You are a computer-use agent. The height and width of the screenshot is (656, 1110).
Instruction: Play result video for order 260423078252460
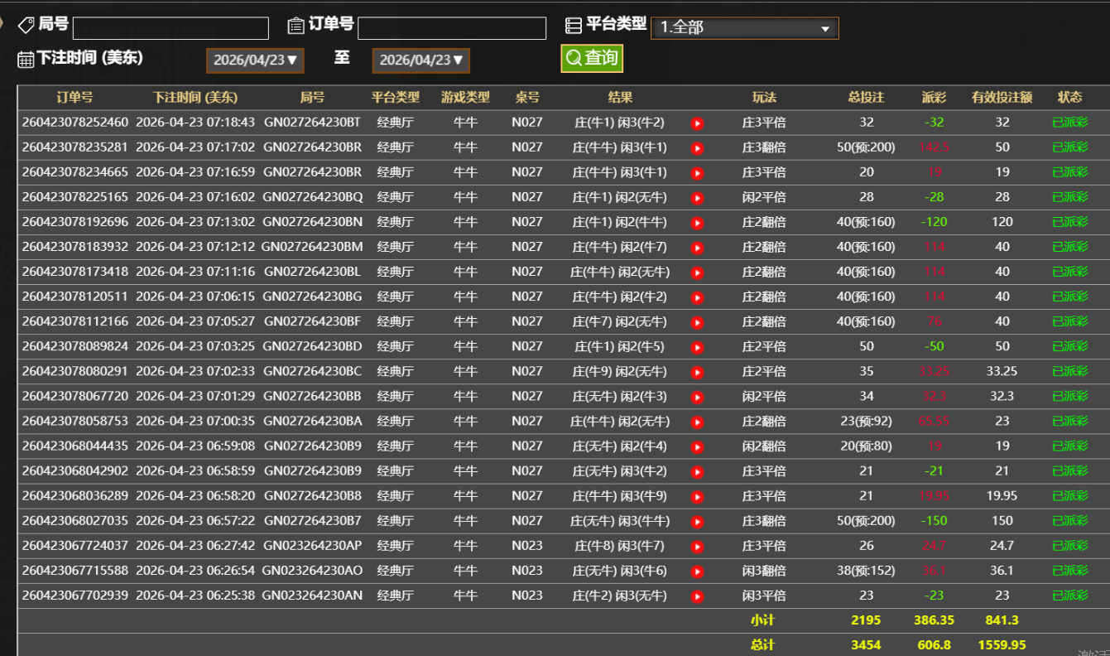click(697, 123)
